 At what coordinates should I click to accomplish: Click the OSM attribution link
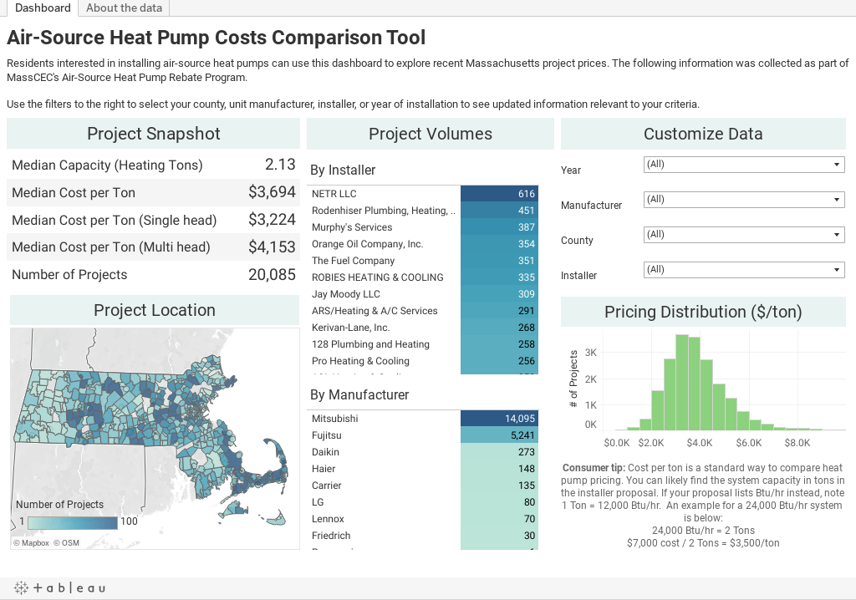(x=67, y=543)
